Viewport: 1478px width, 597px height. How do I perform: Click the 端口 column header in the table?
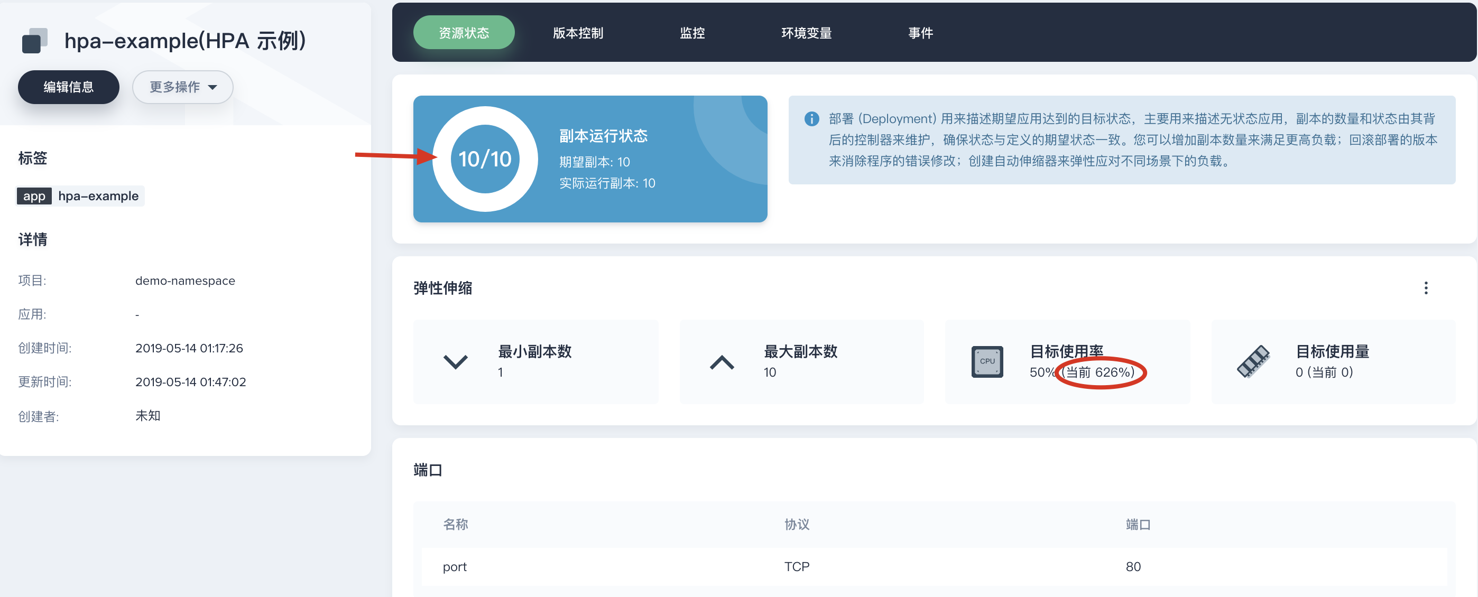(x=1138, y=524)
